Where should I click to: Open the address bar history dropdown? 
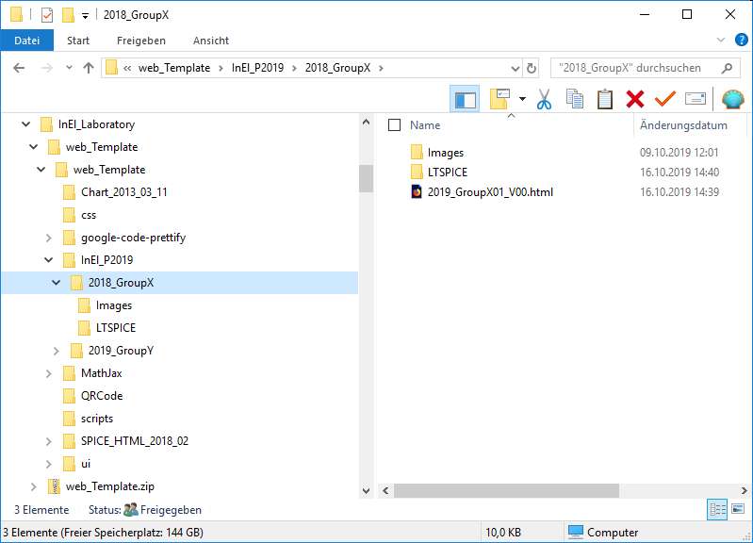pyautogui.click(x=515, y=68)
